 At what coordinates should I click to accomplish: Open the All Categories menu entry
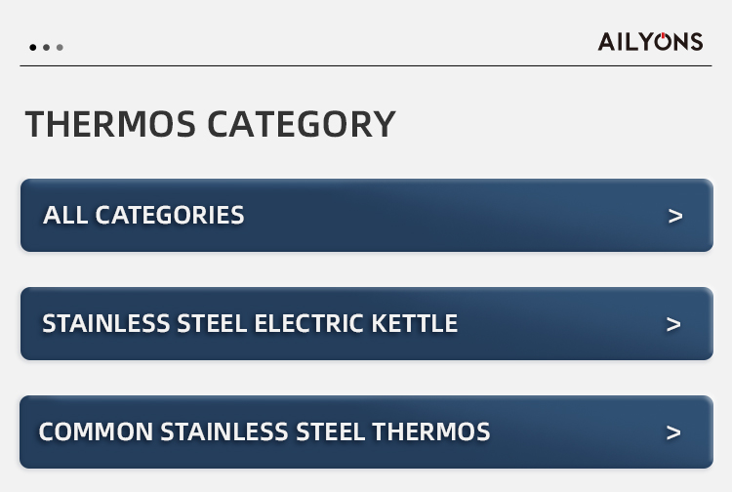point(366,216)
